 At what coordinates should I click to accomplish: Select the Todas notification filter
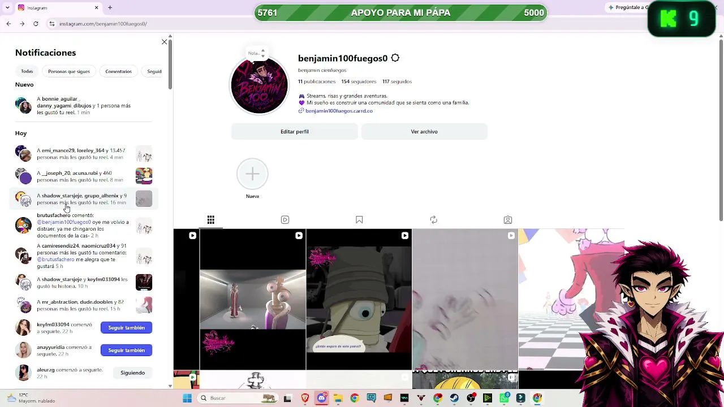tap(27, 71)
